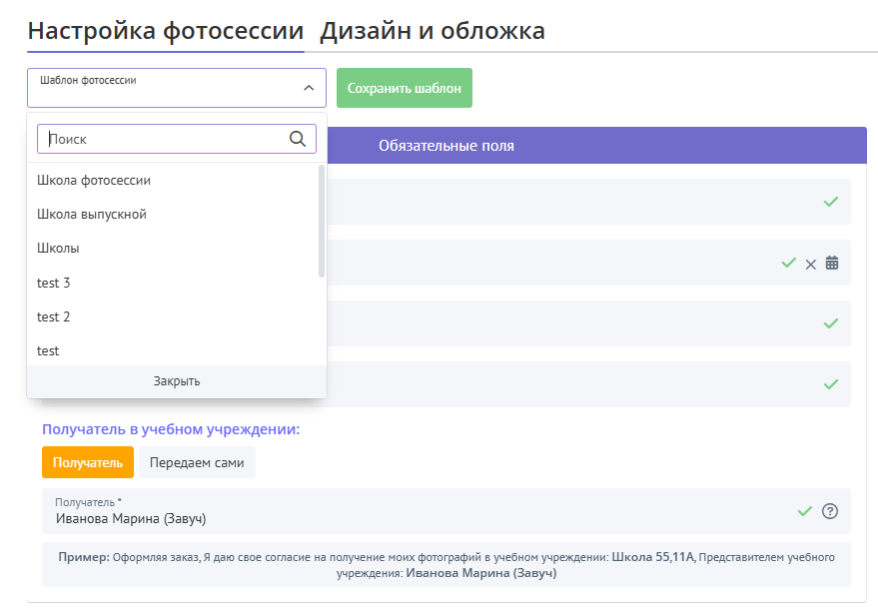
Task: Clear the date field with X icon
Action: [x=811, y=264]
